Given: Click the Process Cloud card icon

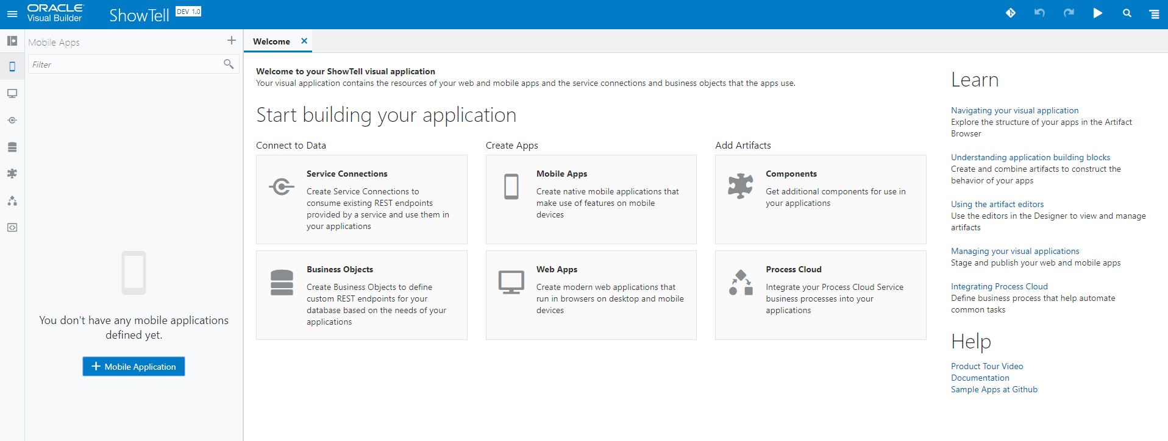Looking at the screenshot, I should tap(741, 283).
